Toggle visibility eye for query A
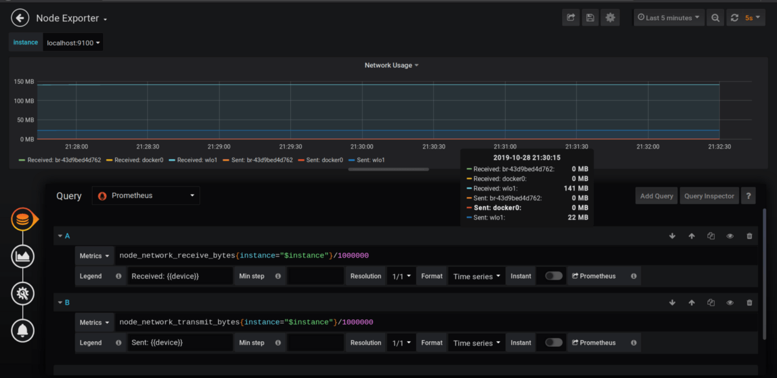 (x=730, y=236)
